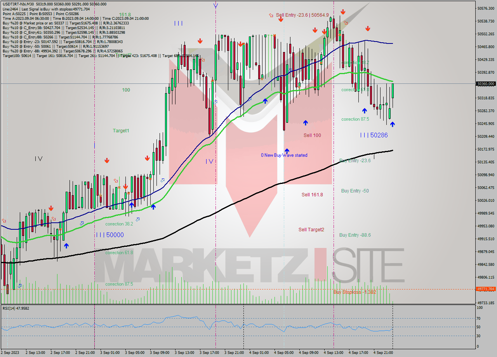Screen dimensions: 497x357
Task: Click time axis label '4 Sep 09:00'
Action: (308, 353)
